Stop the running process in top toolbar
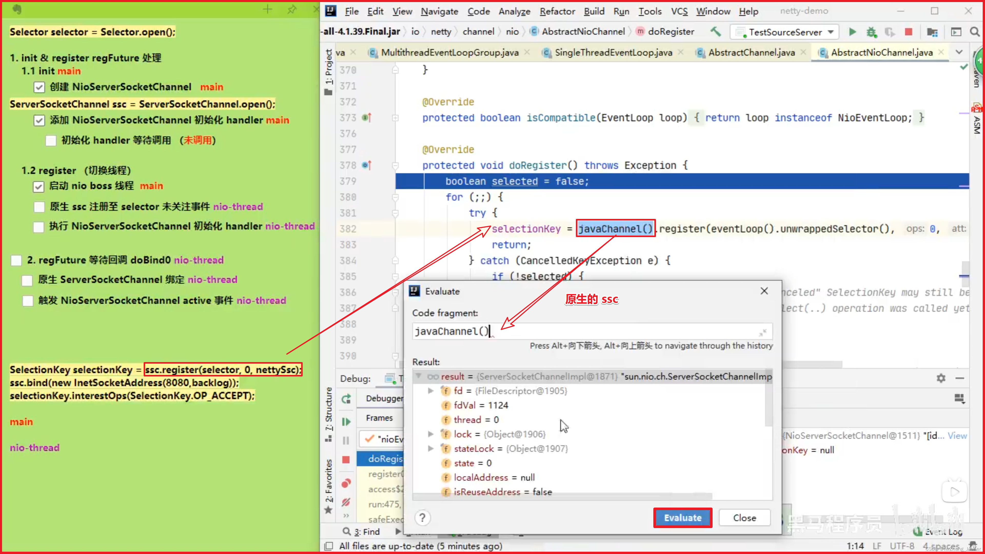 pos(909,32)
